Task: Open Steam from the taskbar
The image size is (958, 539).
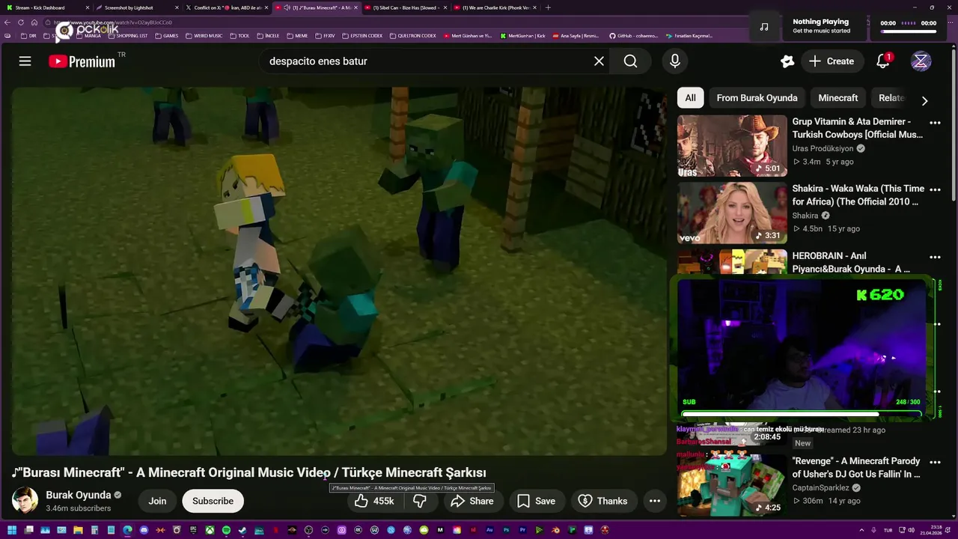Action: point(242,530)
